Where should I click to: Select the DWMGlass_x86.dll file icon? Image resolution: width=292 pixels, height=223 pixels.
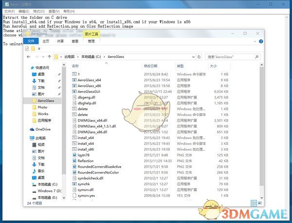[x=74, y=132]
